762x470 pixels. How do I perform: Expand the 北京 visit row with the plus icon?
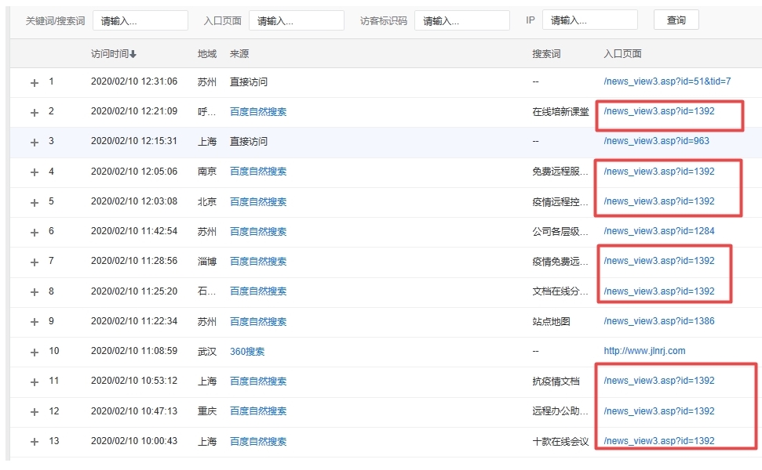(x=34, y=201)
